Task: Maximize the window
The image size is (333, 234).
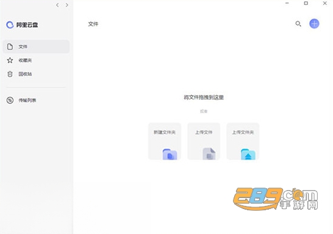Action: click(x=306, y=3)
